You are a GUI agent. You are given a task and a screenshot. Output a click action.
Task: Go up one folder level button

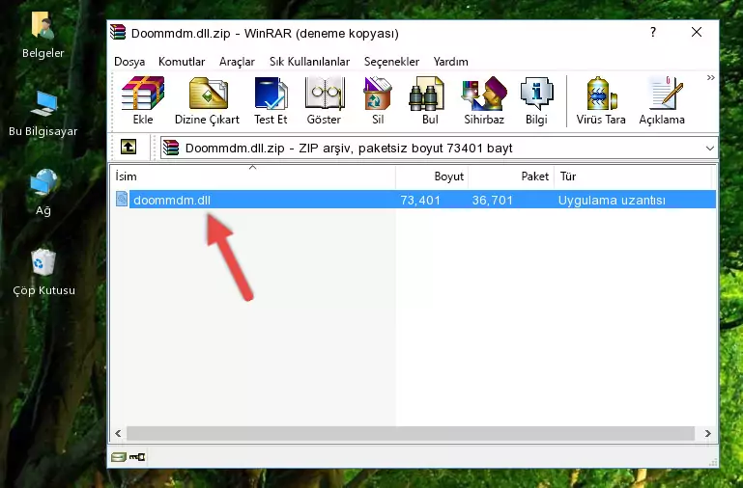coord(129,147)
